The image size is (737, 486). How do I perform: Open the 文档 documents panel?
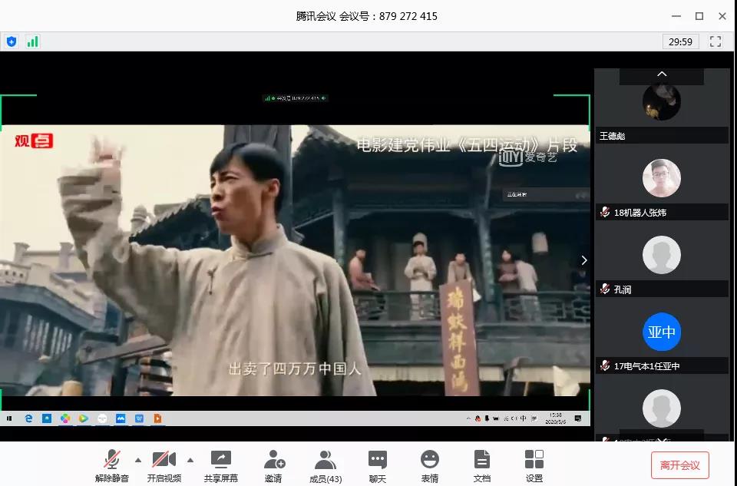[x=482, y=466]
